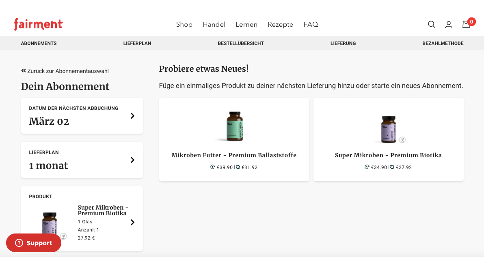Click one-time price icon beside €34.90
The width and height of the screenshot is (484, 257).
pyautogui.click(x=367, y=167)
